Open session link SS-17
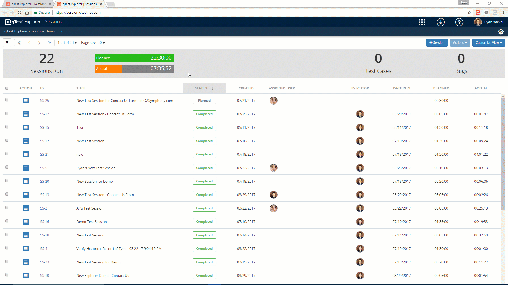 coord(44,141)
